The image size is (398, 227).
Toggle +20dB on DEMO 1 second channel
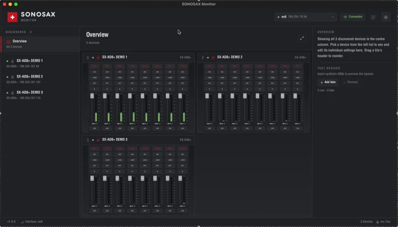tap(107, 78)
